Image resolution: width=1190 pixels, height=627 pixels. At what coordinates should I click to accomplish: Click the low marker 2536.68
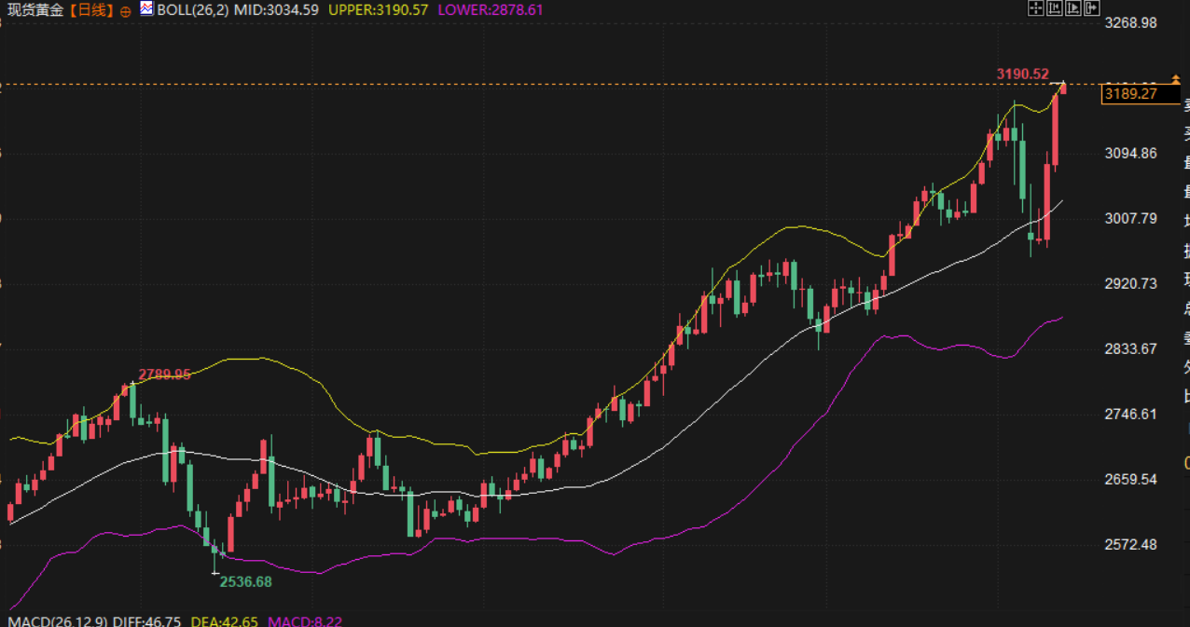[x=245, y=581]
